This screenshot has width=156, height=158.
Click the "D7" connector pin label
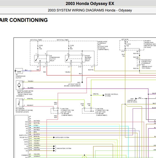38,67
